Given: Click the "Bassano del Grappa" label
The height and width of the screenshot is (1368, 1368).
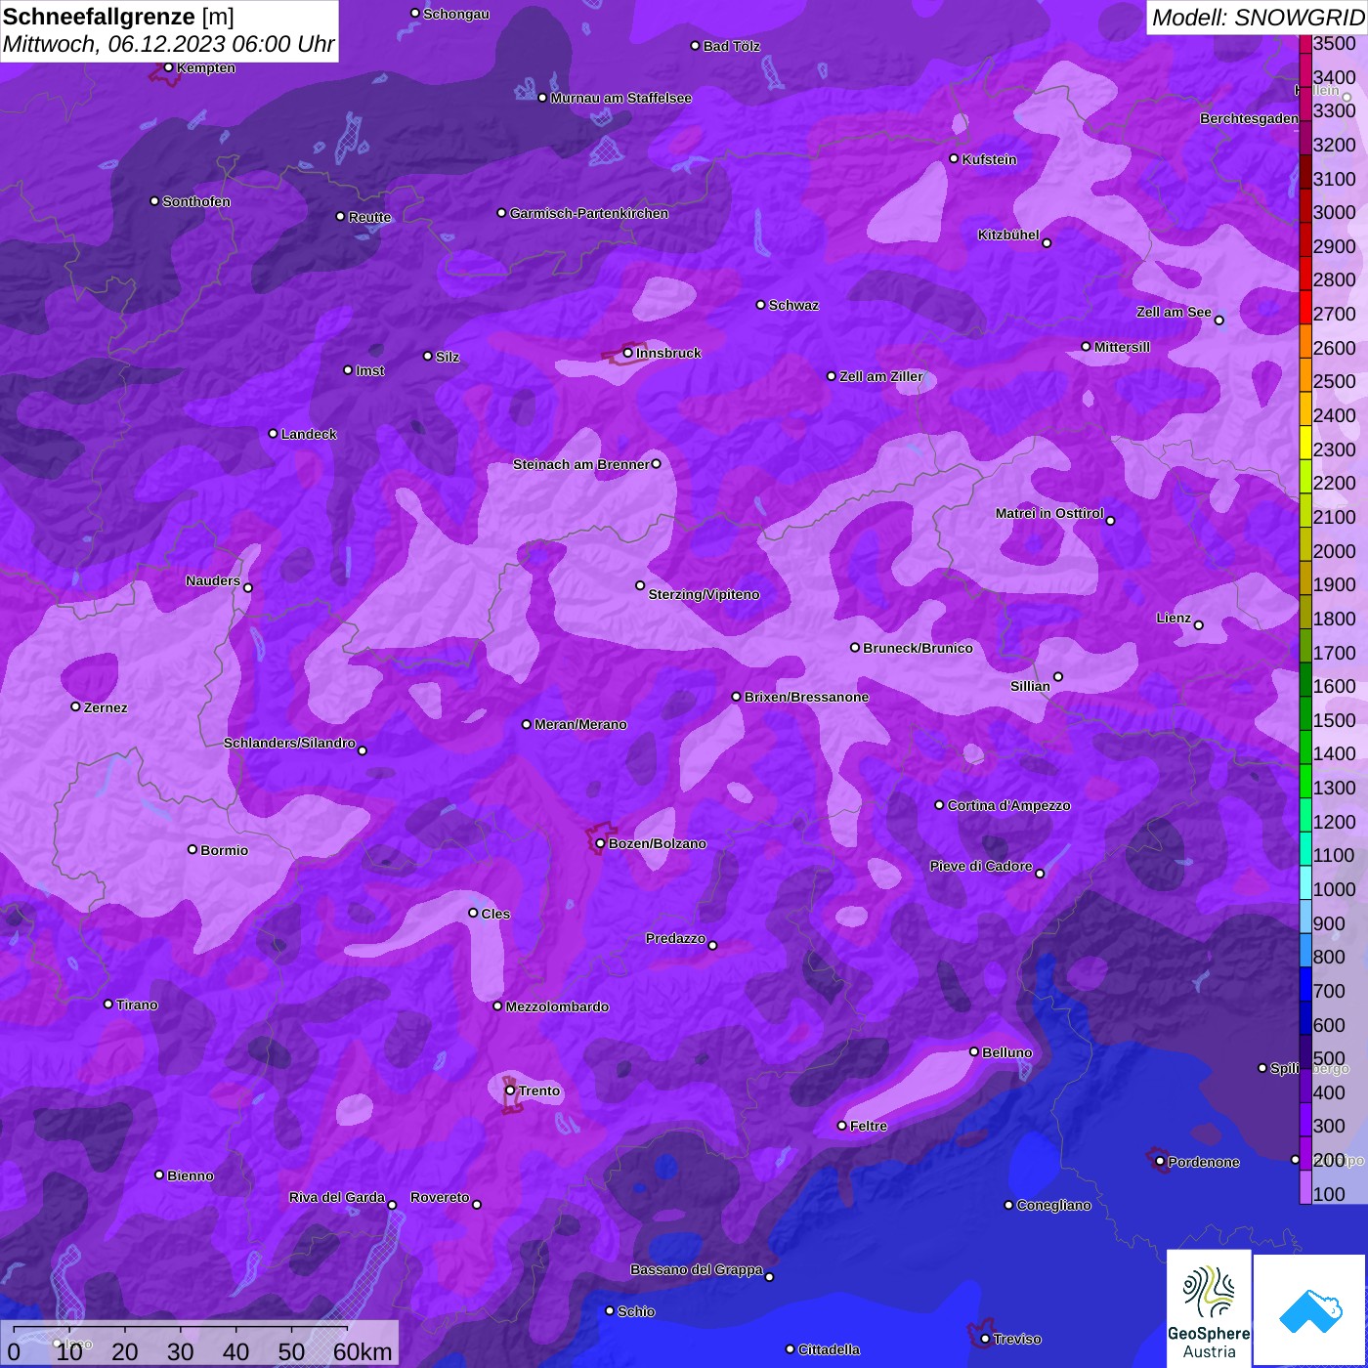Looking at the screenshot, I should pyautogui.click(x=697, y=1269).
